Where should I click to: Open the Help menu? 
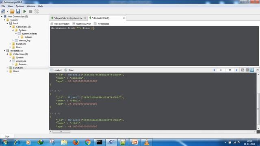click(41, 6)
